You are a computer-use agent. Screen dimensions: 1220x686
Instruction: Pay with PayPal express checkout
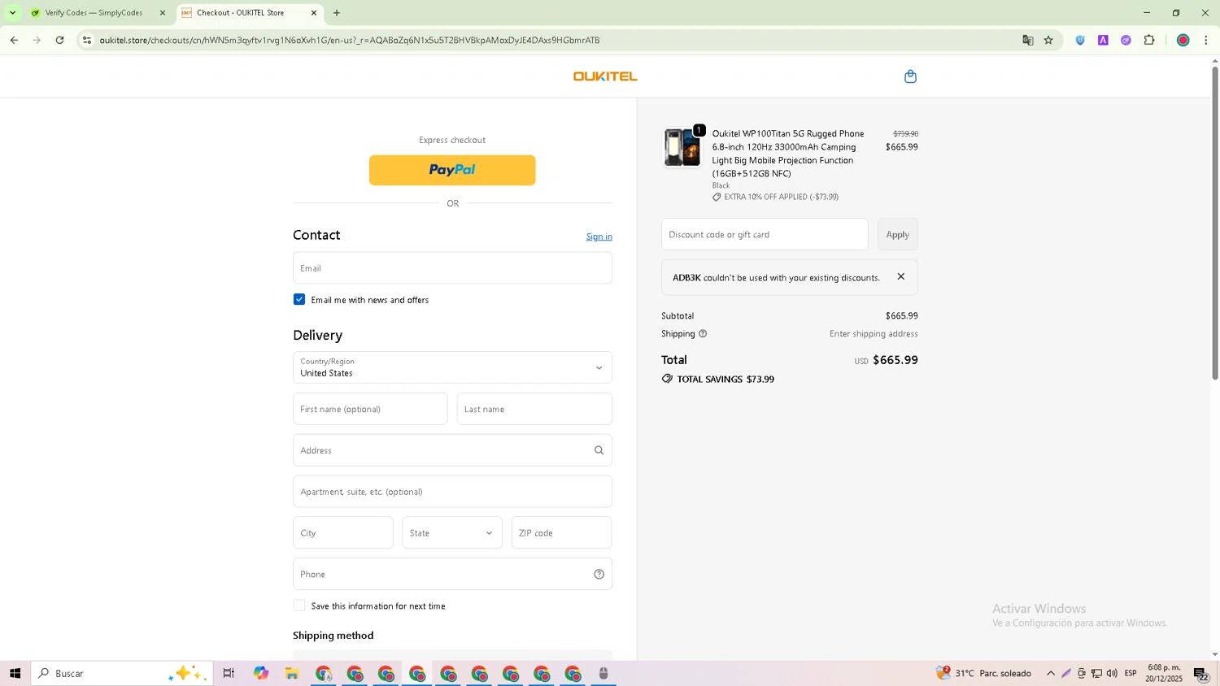tap(452, 170)
